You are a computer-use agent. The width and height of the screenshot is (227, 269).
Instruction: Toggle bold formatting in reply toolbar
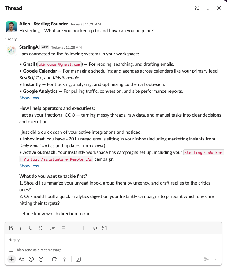point(11,228)
